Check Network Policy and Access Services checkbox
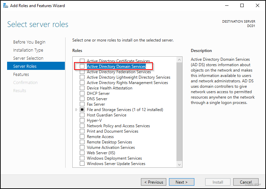 (82, 126)
